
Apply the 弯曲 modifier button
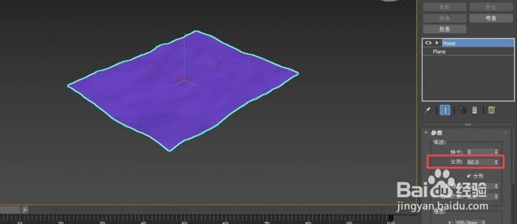point(491,18)
